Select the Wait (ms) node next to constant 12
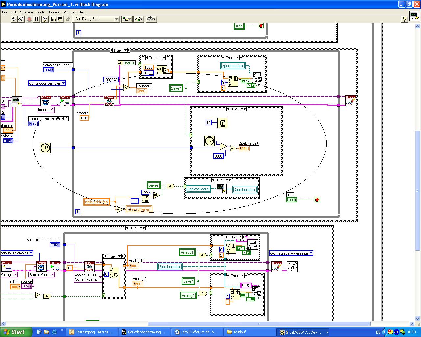Viewport: 421px width, 337px height. coord(223,123)
